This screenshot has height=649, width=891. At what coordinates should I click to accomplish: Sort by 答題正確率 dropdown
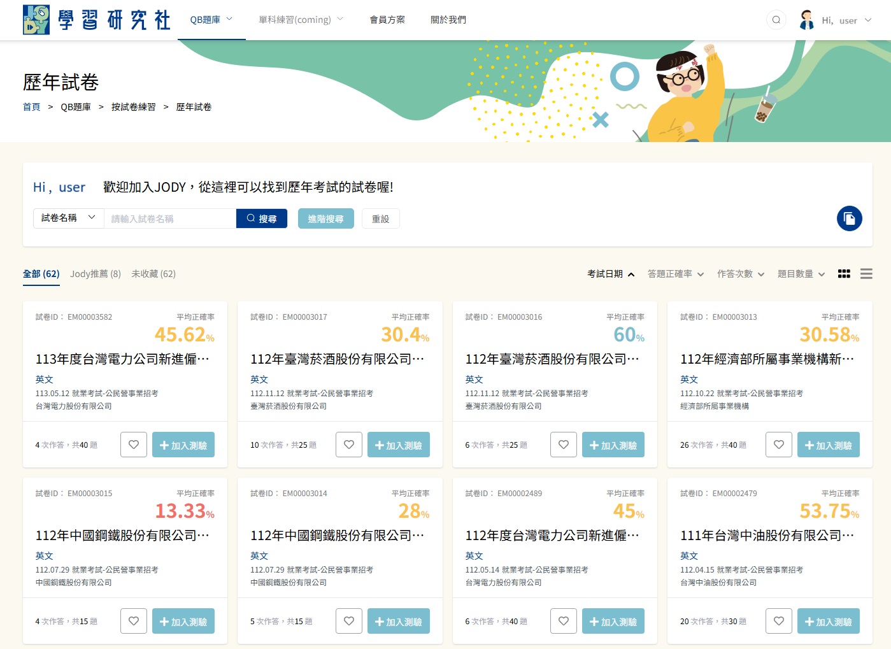675,274
